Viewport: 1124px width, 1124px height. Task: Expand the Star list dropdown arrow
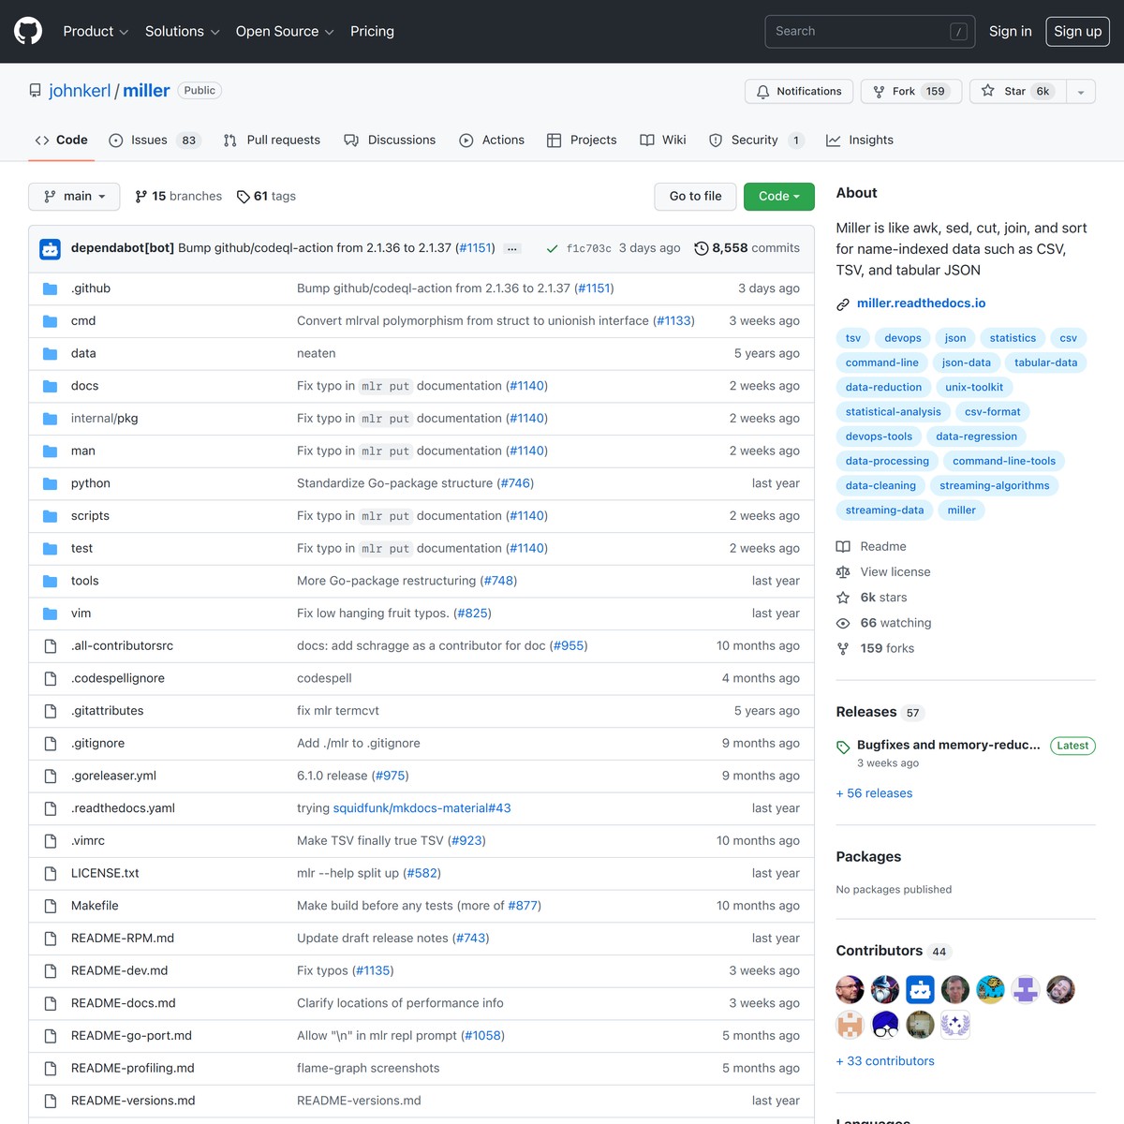[x=1081, y=91]
